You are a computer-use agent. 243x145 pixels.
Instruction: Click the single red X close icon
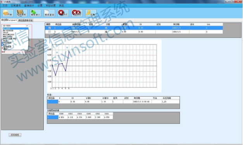63,13
